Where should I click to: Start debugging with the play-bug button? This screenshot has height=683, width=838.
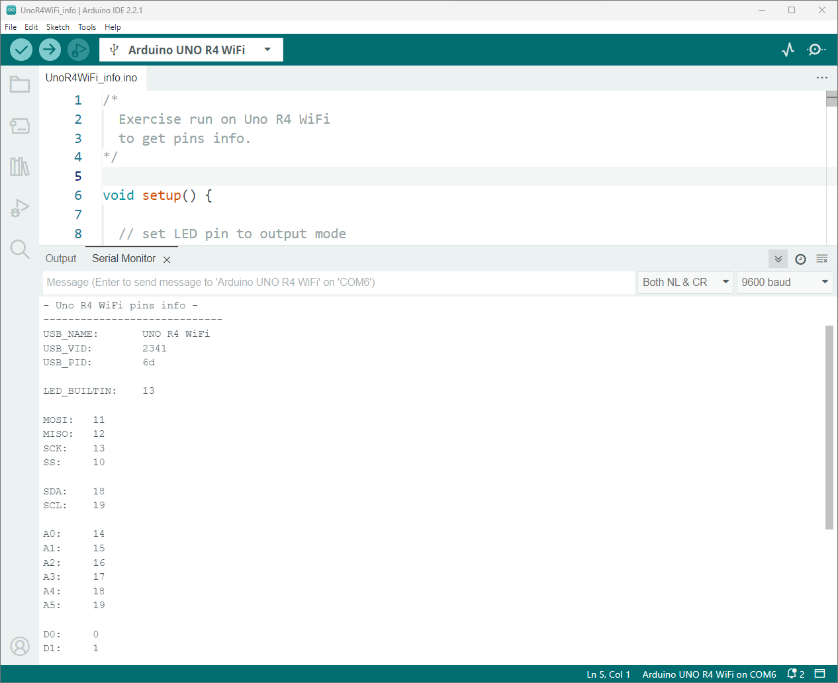[78, 50]
